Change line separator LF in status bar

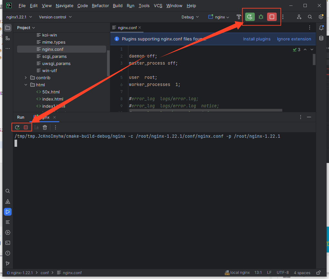click(x=269, y=273)
